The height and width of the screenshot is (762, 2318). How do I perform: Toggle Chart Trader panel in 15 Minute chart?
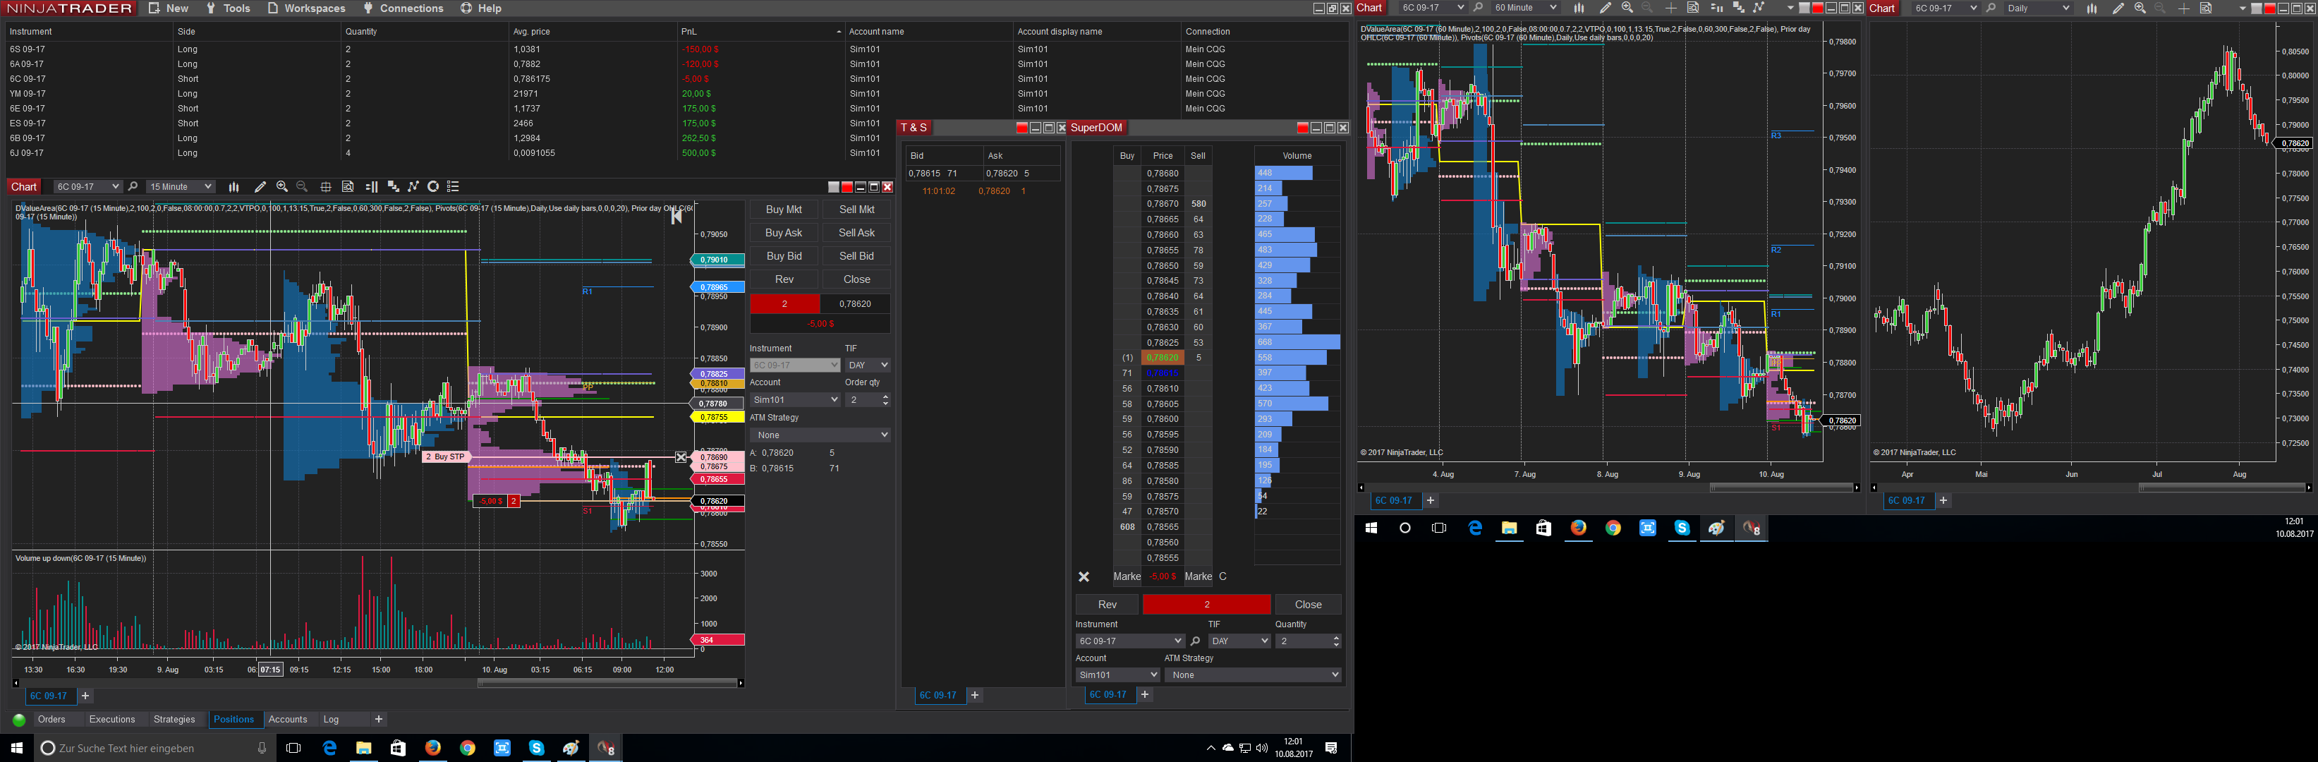pyautogui.click(x=372, y=187)
